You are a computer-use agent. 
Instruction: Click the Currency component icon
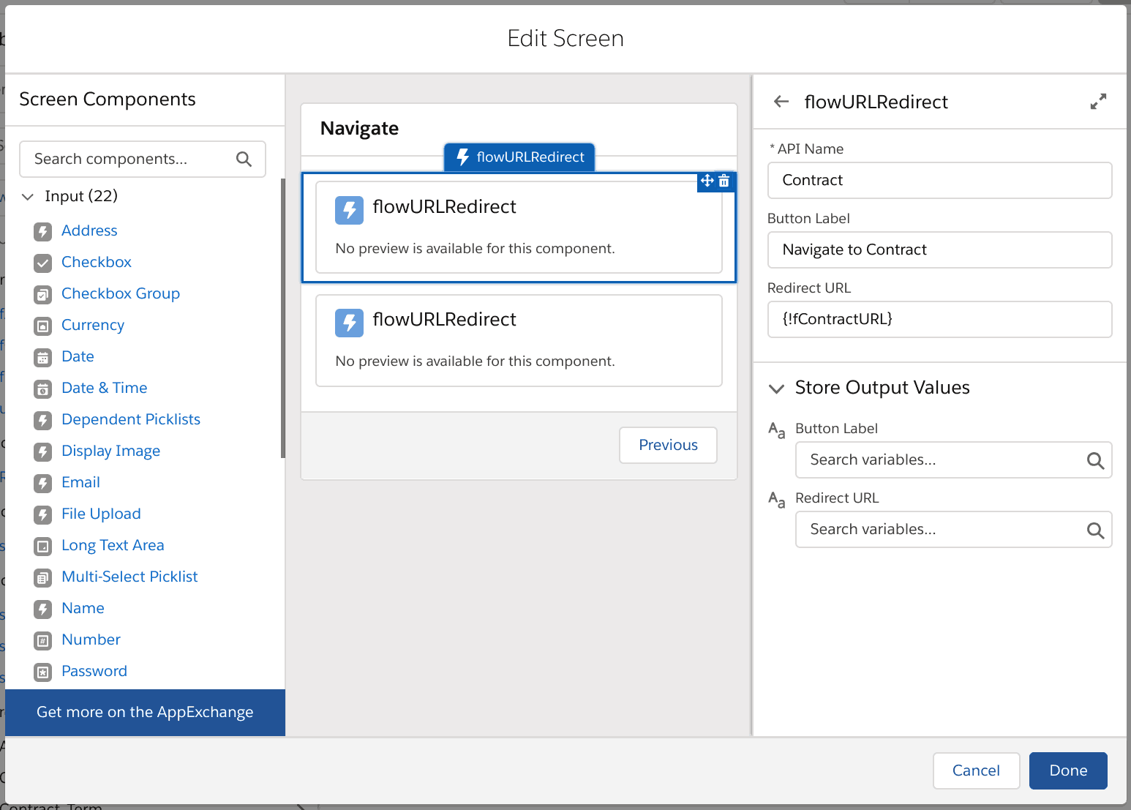[42, 326]
